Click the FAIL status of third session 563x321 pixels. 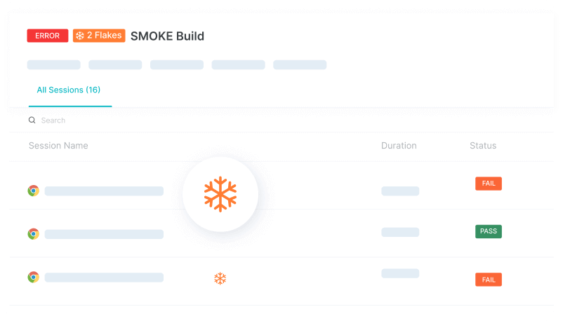coord(489,280)
